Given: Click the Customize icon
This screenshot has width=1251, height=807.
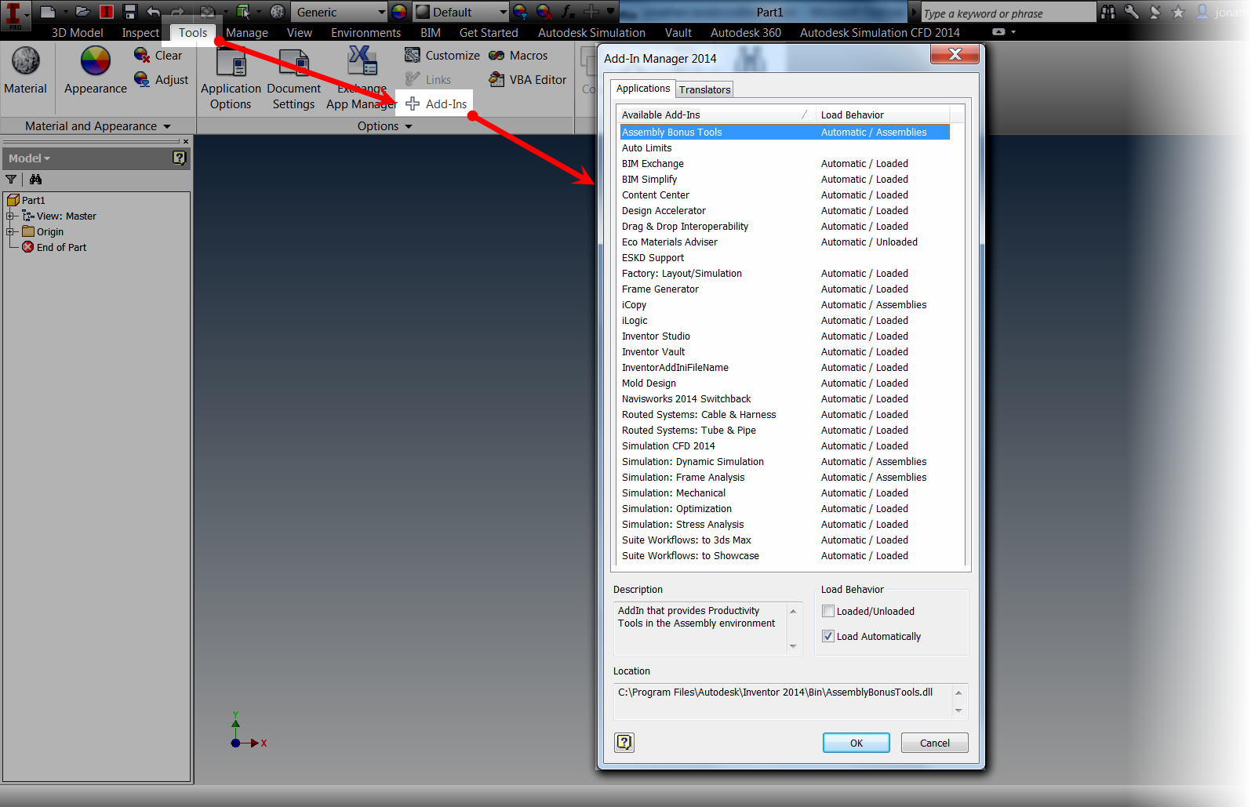Looking at the screenshot, I should click(x=412, y=55).
